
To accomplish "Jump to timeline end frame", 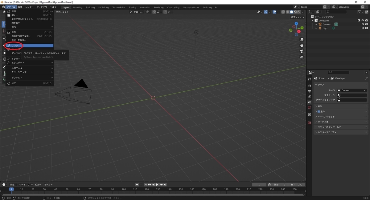I will click(x=165, y=185).
